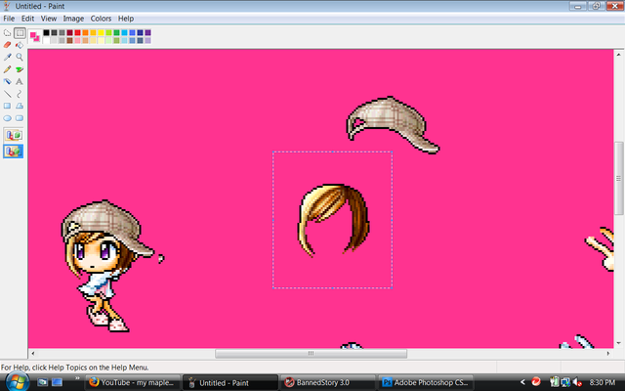
Task: Activate the Pick Color eyedropper tool
Action: (7, 57)
